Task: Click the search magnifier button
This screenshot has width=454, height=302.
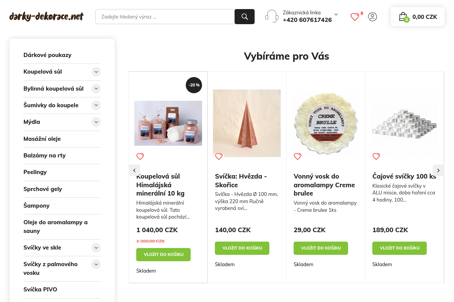Action: pos(244,17)
